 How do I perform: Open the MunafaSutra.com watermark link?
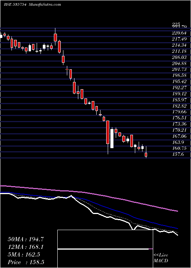[44, 5]
